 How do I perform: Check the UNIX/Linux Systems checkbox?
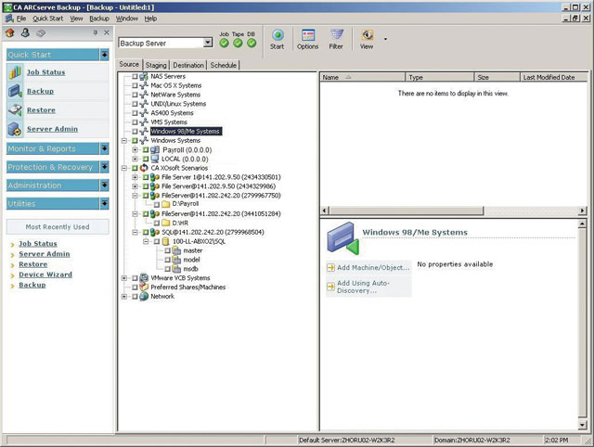pyautogui.click(x=135, y=104)
